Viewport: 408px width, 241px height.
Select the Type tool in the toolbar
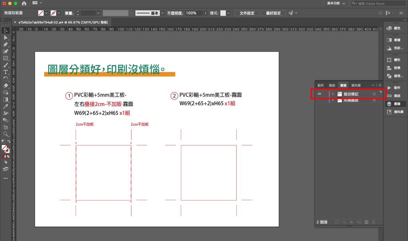pyautogui.click(x=6, y=72)
